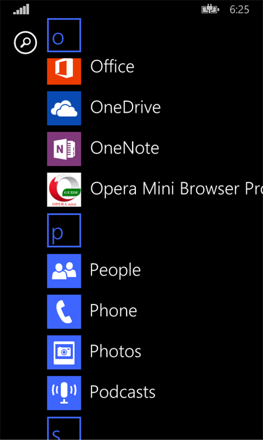Open the Podcasts microphone tile
This screenshot has width=263, height=440.
[x=64, y=393]
